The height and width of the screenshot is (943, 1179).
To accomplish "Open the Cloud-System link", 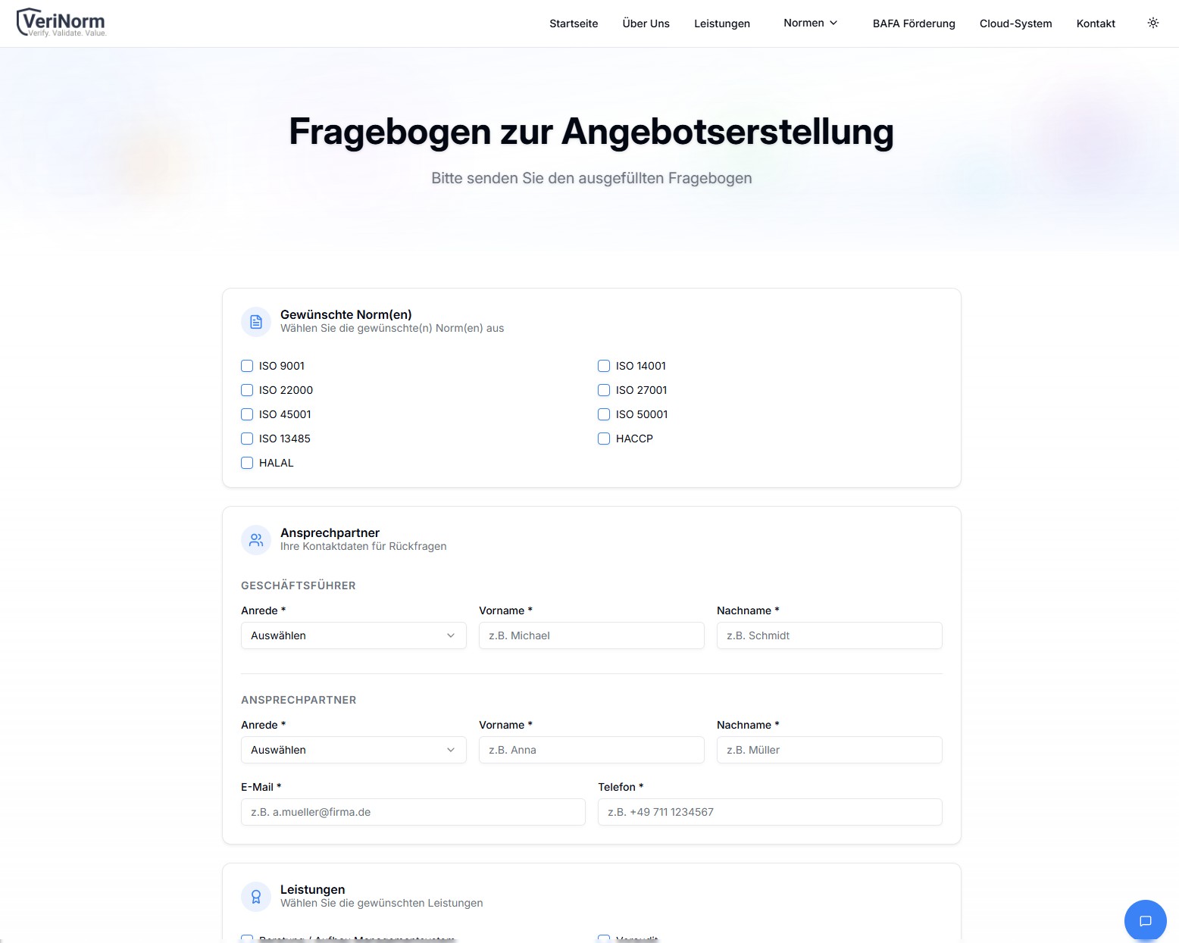I will coord(1015,23).
